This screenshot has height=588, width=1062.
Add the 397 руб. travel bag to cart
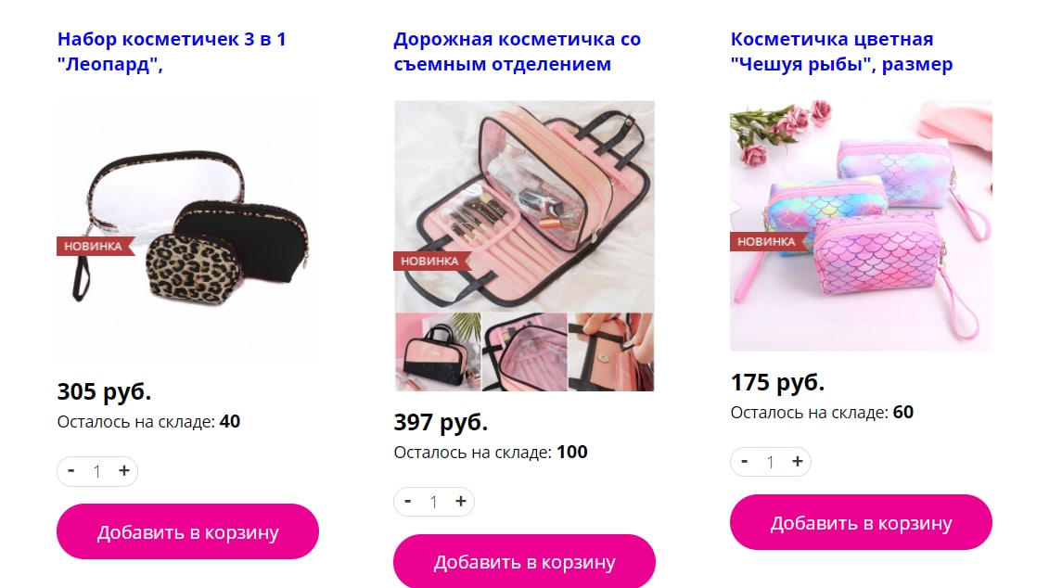click(524, 562)
